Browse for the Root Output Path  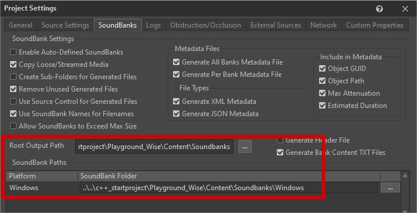(245, 147)
